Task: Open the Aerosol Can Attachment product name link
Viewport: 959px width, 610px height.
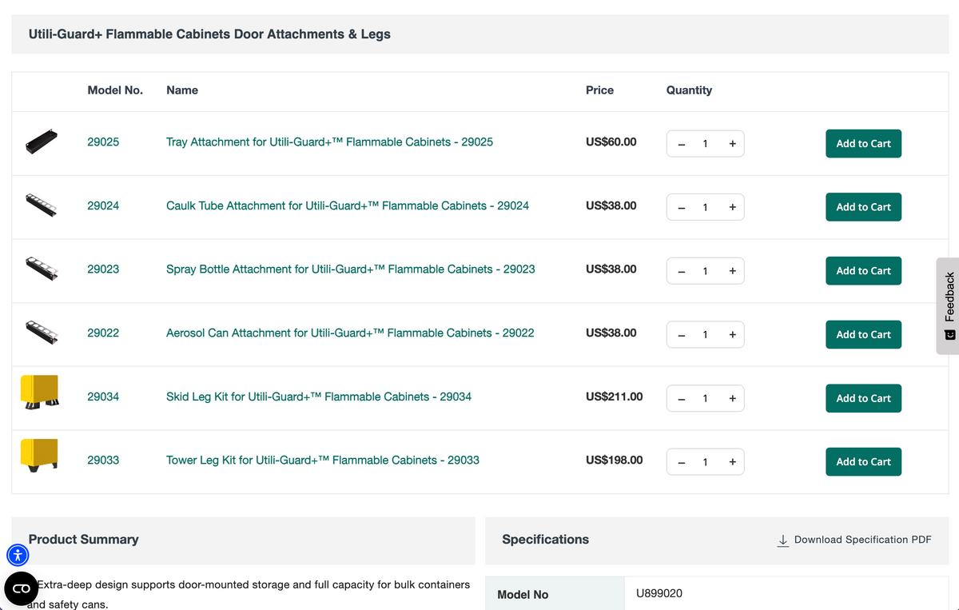Action: 350,333
